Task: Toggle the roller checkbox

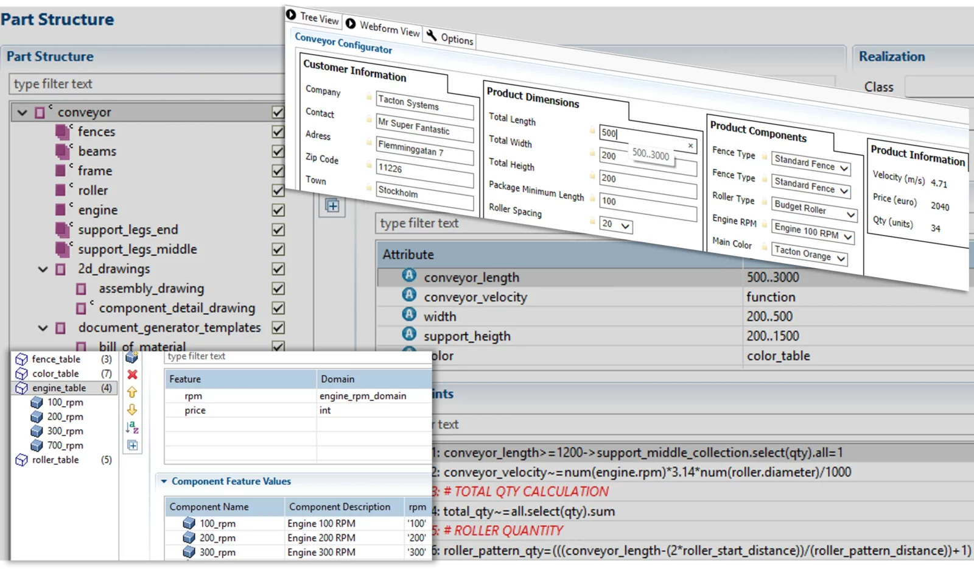Action: [x=278, y=191]
